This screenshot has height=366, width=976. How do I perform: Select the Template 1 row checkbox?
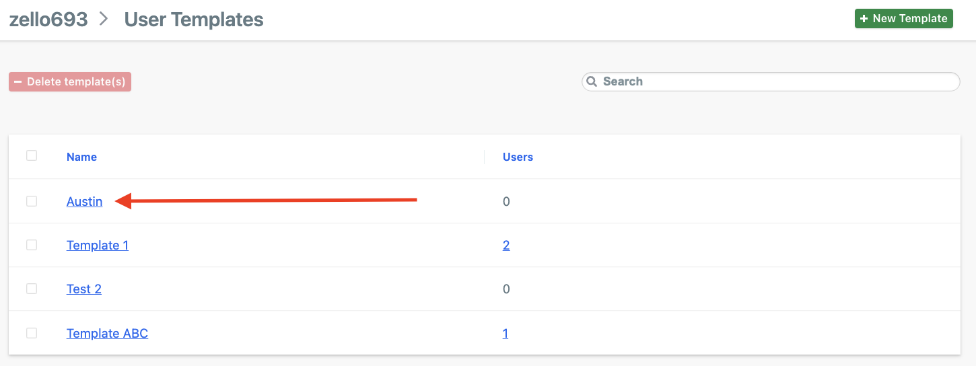(x=32, y=245)
